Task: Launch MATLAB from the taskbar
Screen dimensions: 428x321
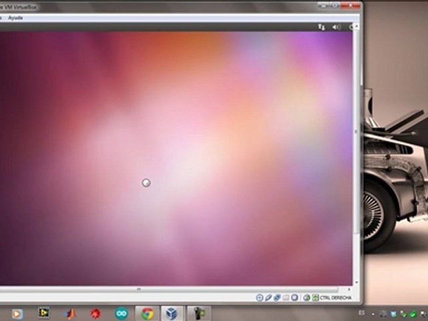Action: pyautogui.click(x=70, y=314)
